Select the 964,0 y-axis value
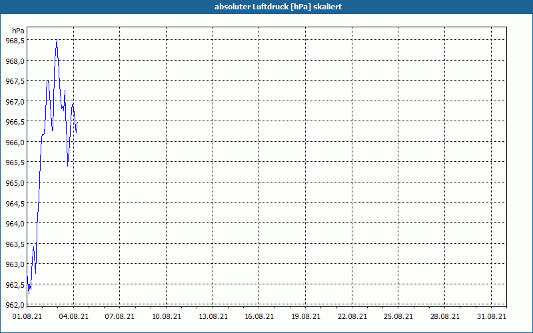Image resolution: width=533 pixels, height=333 pixels. 15,224
